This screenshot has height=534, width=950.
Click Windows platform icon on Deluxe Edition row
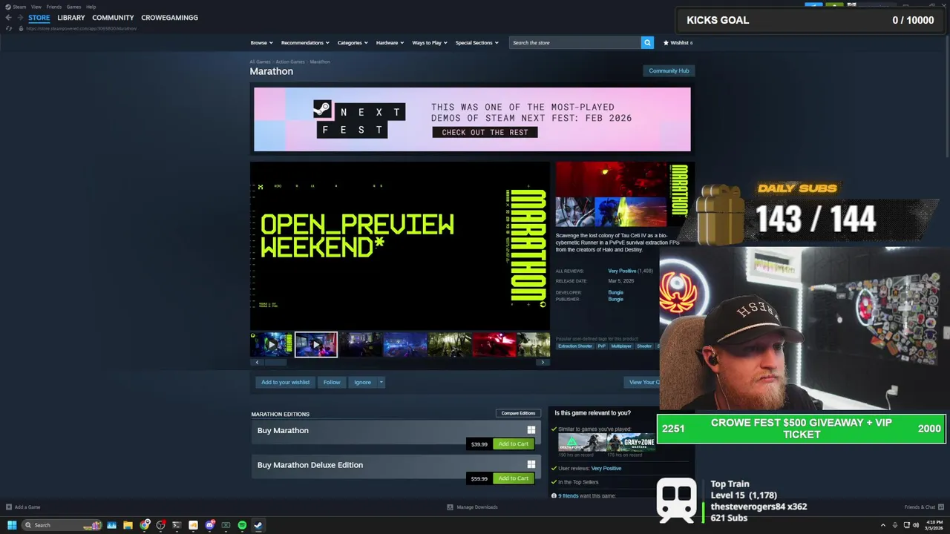tap(531, 465)
